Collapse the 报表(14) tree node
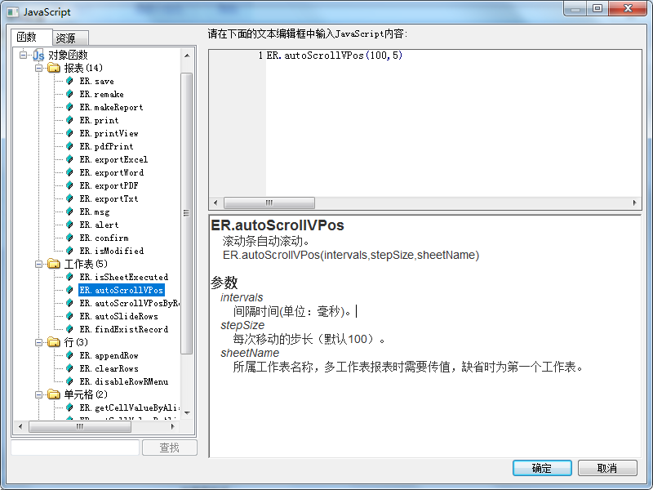 point(38,68)
